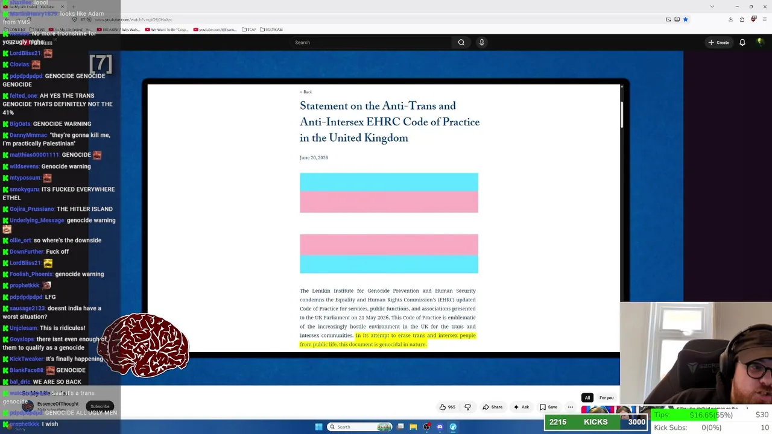Share the video
This screenshot has width=772, height=434.
pos(492,407)
